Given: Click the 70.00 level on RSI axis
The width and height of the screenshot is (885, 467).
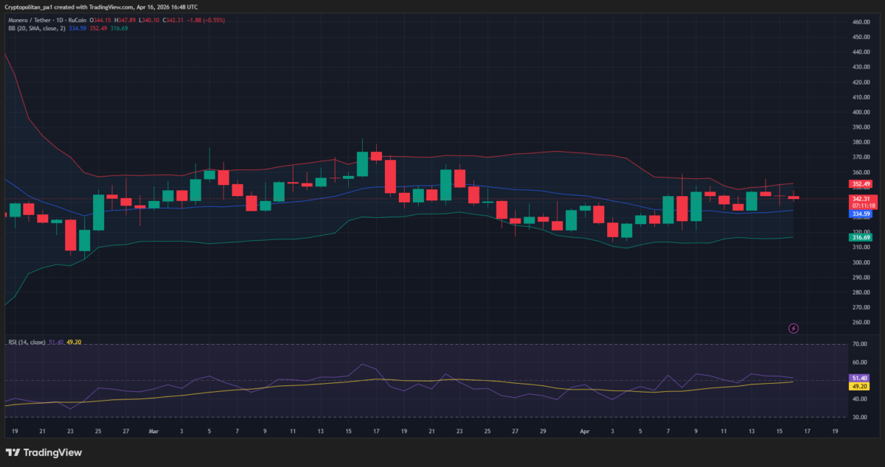Looking at the screenshot, I should (858, 344).
